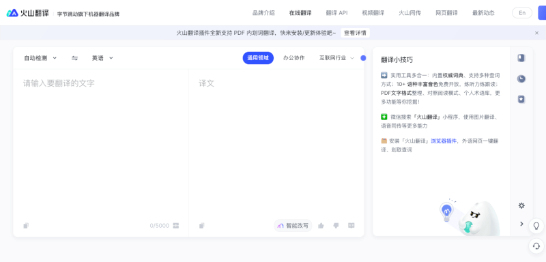This screenshot has width=546, height=262.
Task: Go to 视频翻译 page
Action: [x=373, y=13]
